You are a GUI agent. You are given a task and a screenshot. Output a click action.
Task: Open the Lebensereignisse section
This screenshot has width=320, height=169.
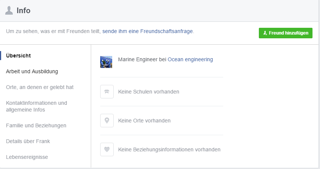[27, 157]
